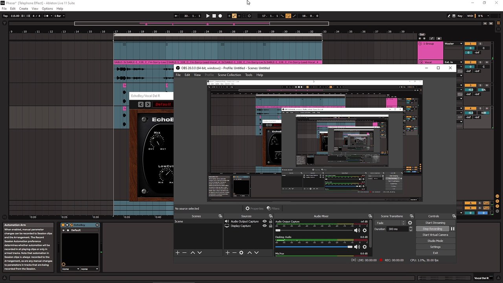Click the arrangement record button
503x283 pixels.
(x=220, y=16)
